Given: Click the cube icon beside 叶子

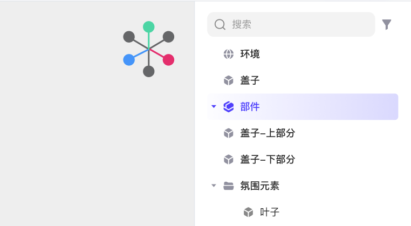Looking at the screenshot, I should (248, 212).
